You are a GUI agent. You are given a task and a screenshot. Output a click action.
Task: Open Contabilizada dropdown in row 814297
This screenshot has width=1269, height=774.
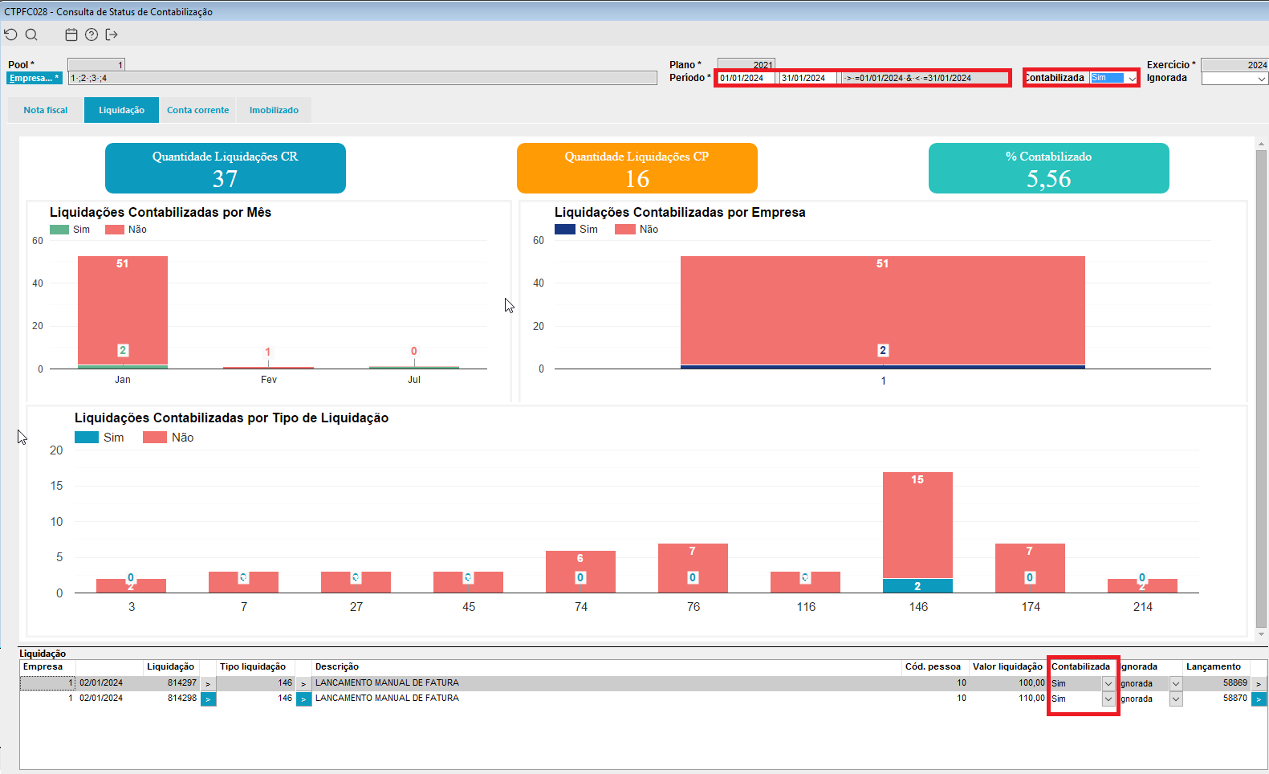pyautogui.click(x=1108, y=684)
